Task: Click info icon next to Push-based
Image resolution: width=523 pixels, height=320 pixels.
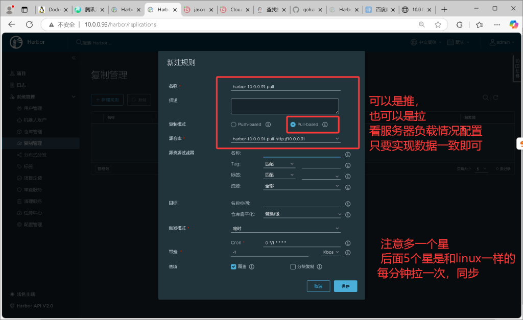Action: pyautogui.click(x=268, y=125)
